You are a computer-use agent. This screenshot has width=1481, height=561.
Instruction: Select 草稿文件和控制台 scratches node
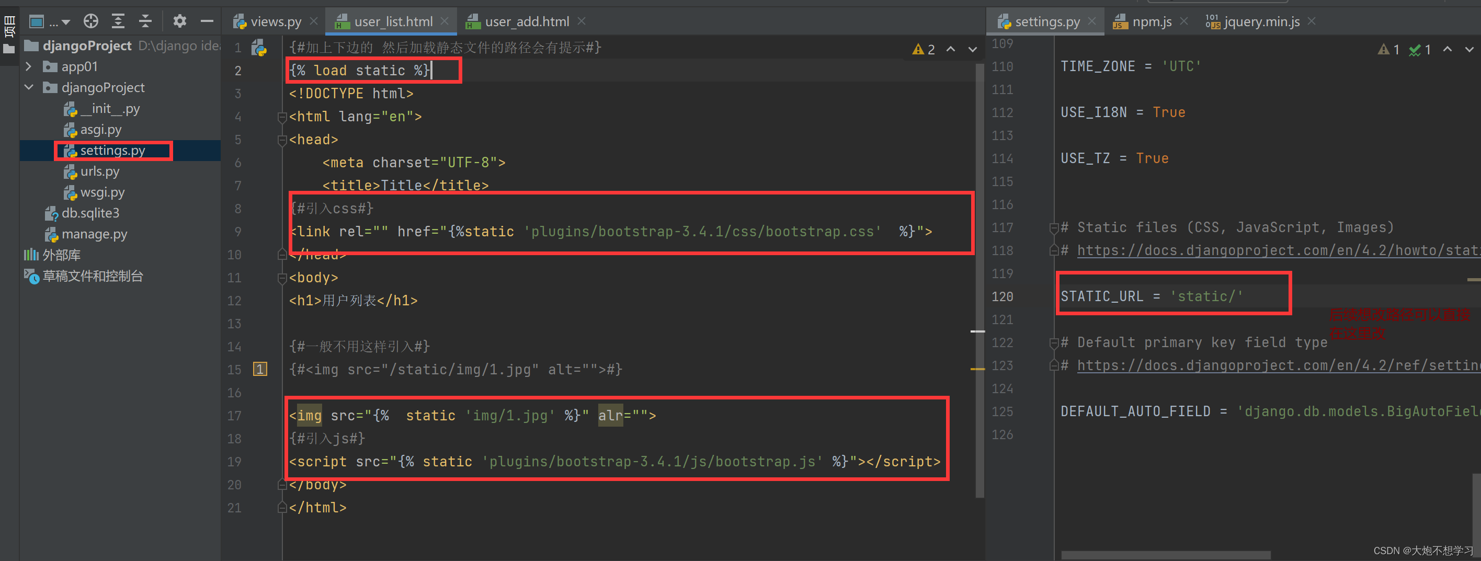(x=84, y=276)
